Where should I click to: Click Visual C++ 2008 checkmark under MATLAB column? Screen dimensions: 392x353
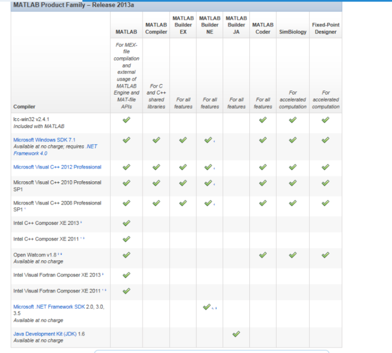pos(126,203)
